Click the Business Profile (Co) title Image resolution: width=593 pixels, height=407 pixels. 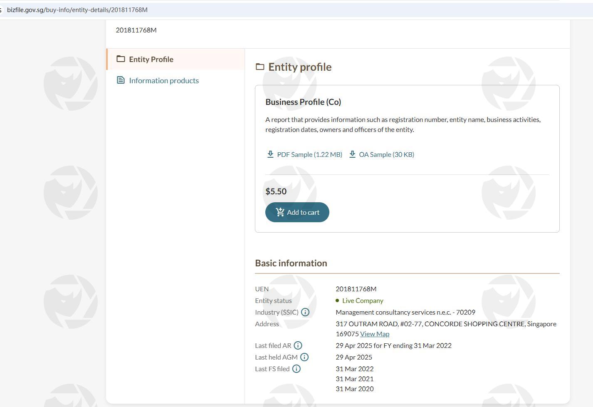(x=303, y=102)
